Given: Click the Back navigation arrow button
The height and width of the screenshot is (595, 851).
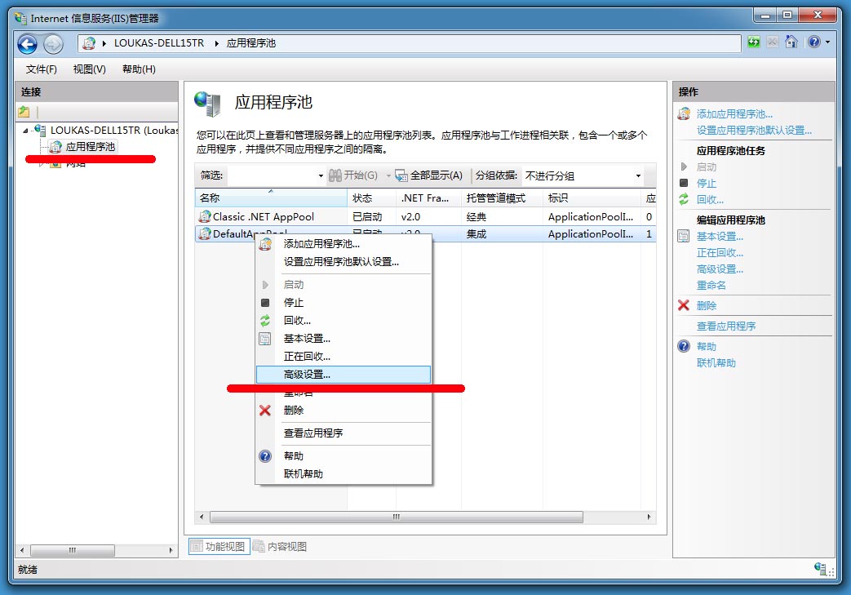Looking at the screenshot, I should 27,44.
